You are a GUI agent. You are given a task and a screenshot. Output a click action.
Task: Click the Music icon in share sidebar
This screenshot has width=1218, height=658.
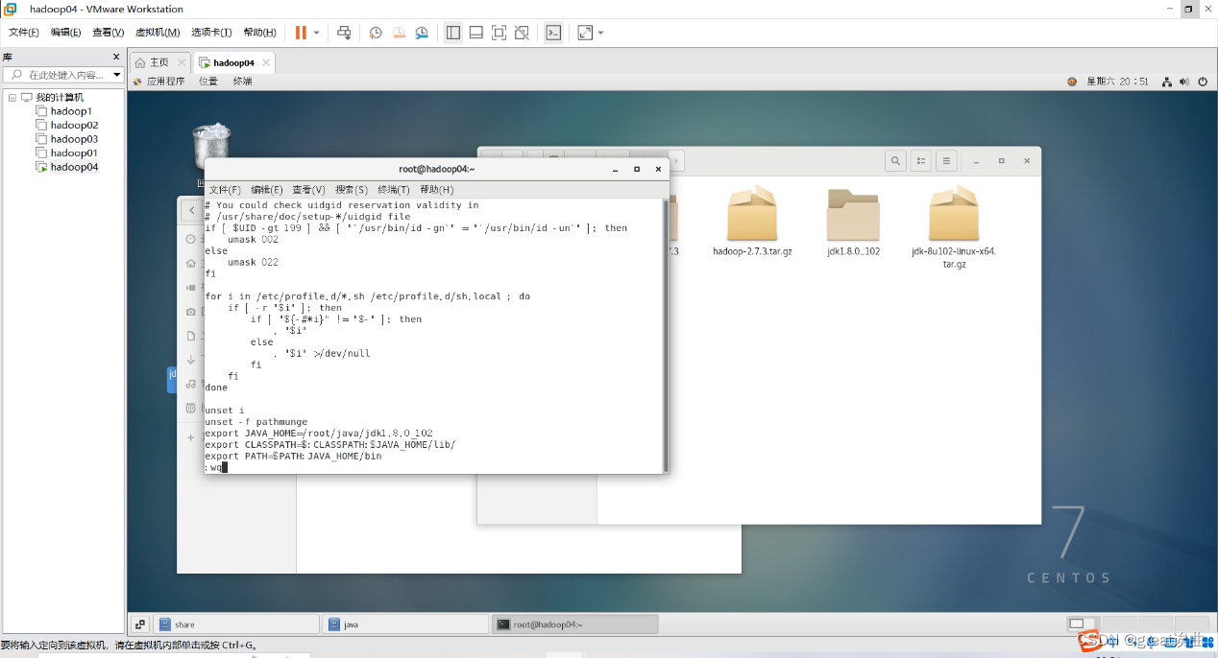tap(191, 384)
